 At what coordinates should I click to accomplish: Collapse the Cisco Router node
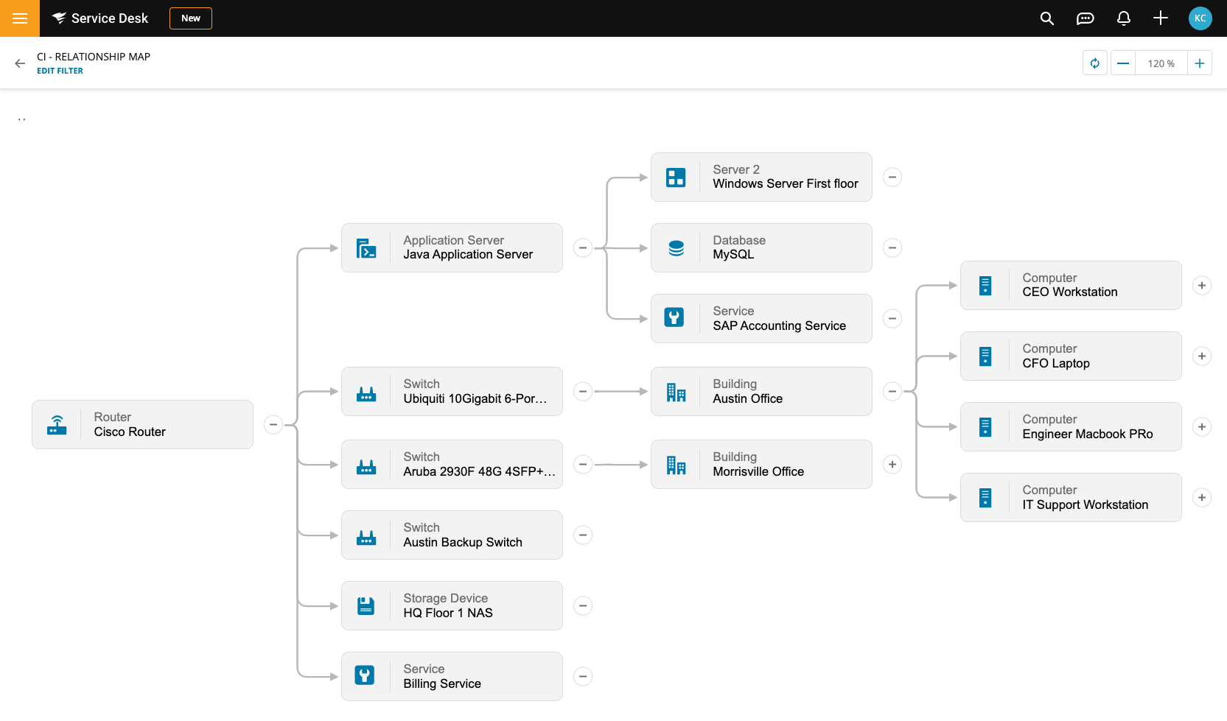click(x=273, y=424)
